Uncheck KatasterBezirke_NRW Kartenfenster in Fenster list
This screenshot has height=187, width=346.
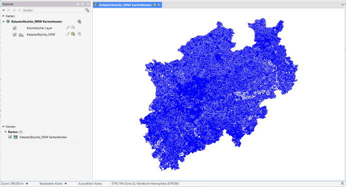[x=10, y=137]
